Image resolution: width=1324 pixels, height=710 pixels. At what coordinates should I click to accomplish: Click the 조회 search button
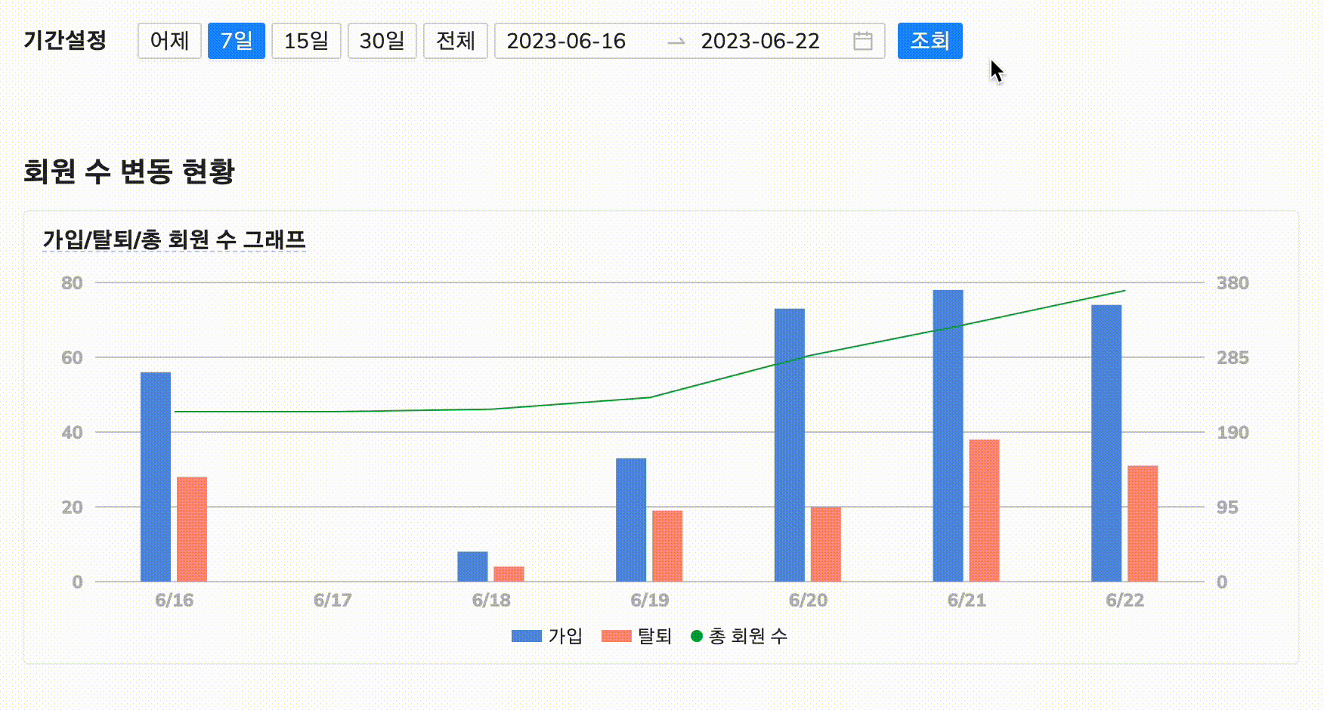point(930,41)
